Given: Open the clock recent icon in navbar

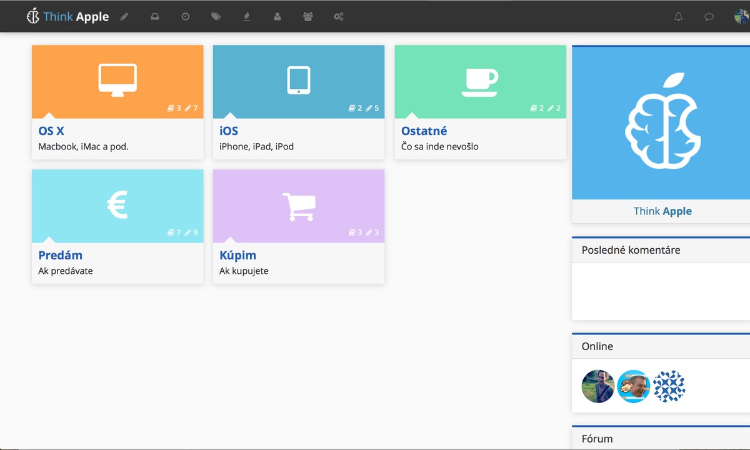Looking at the screenshot, I should [186, 17].
